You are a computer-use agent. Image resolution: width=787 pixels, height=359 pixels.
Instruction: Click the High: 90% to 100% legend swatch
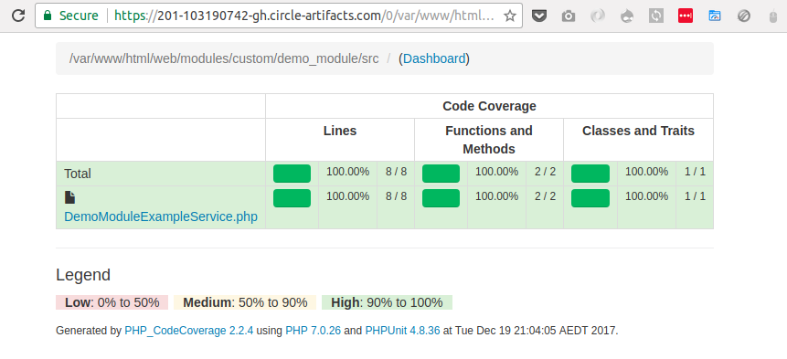point(387,302)
